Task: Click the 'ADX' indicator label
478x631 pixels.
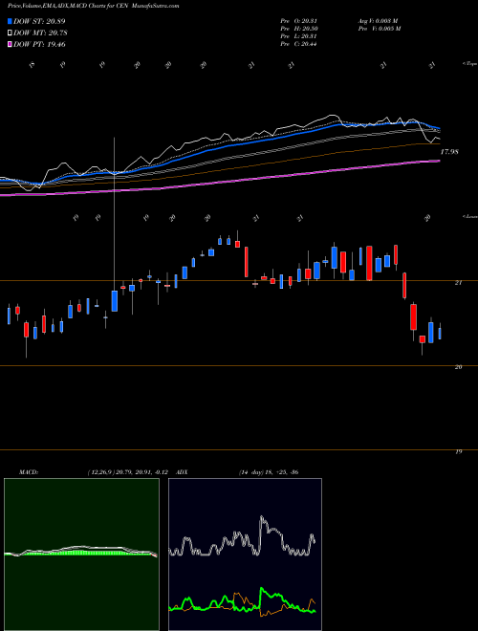Action: pos(182,472)
